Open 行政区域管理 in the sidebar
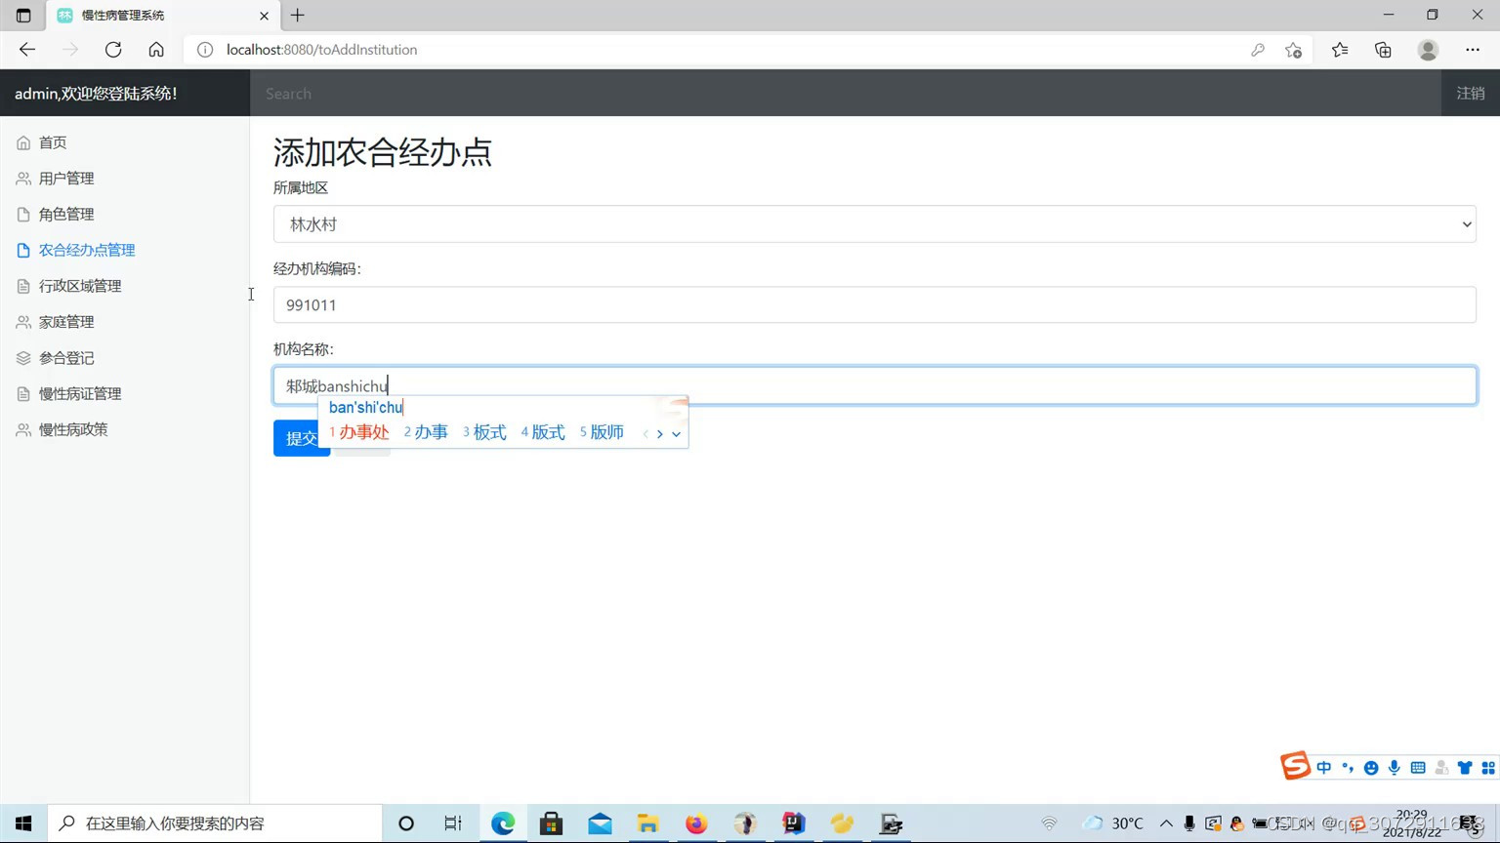Image resolution: width=1500 pixels, height=843 pixels. point(80,286)
